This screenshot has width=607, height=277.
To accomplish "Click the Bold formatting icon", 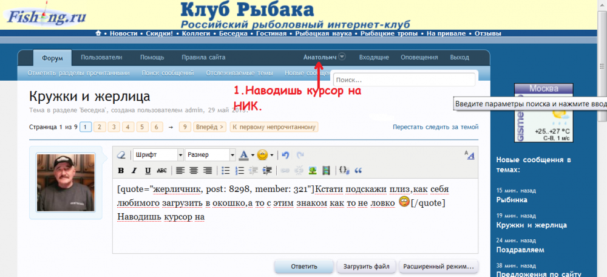I will (x=121, y=170).
